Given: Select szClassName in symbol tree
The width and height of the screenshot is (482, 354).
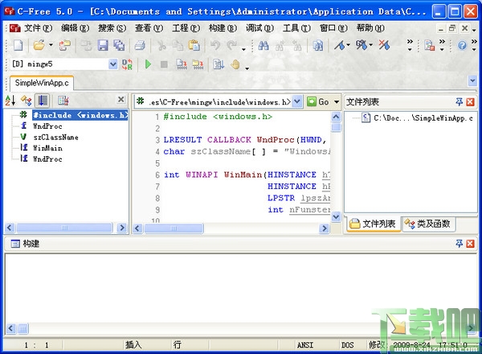Looking at the screenshot, I should 55,138.
